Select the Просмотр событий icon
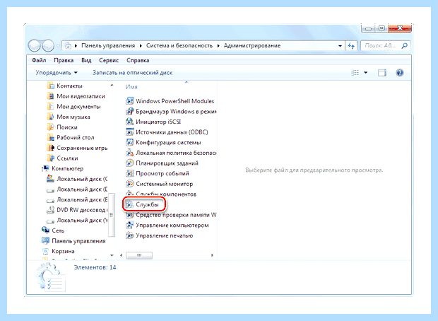The height and width of the screenshot is (321, 438). pyautogui.click(x=129, y=173)
